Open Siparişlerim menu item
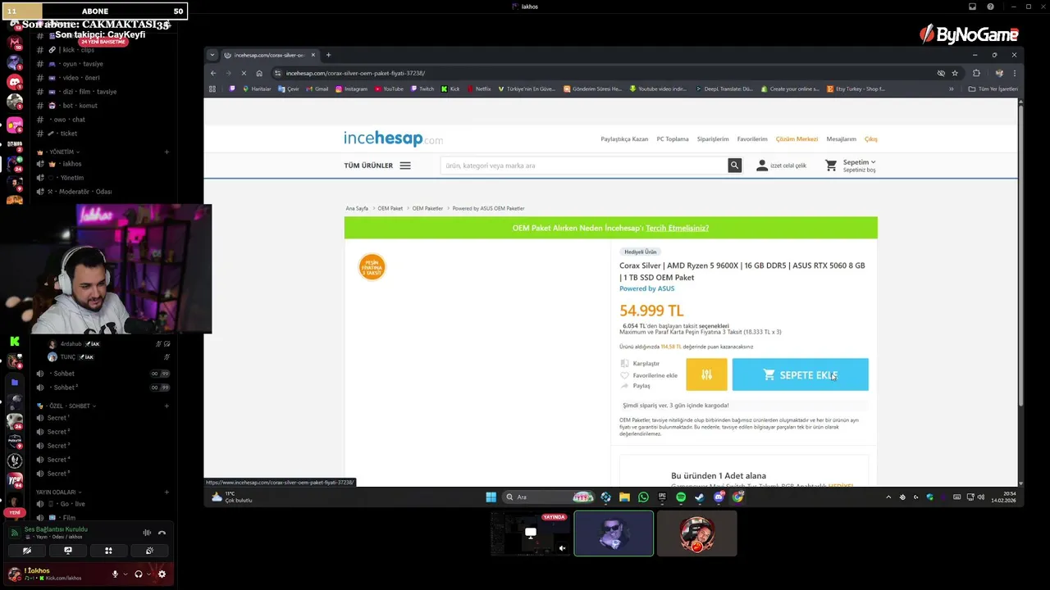Viewport: 1050px width, 590px height. [x=713, y=139]
